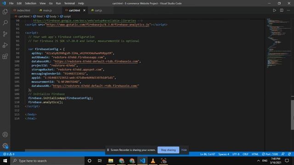Click the Windows Start button
Image resolution: width=294 pixels, height=165 pixels.
click(x=5, y=161)
